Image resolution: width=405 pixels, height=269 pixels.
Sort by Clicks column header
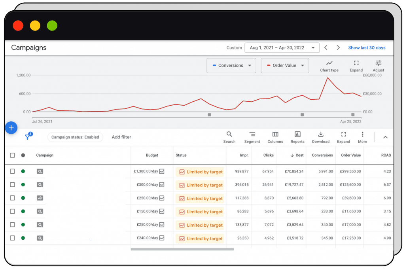coord(269,155)
